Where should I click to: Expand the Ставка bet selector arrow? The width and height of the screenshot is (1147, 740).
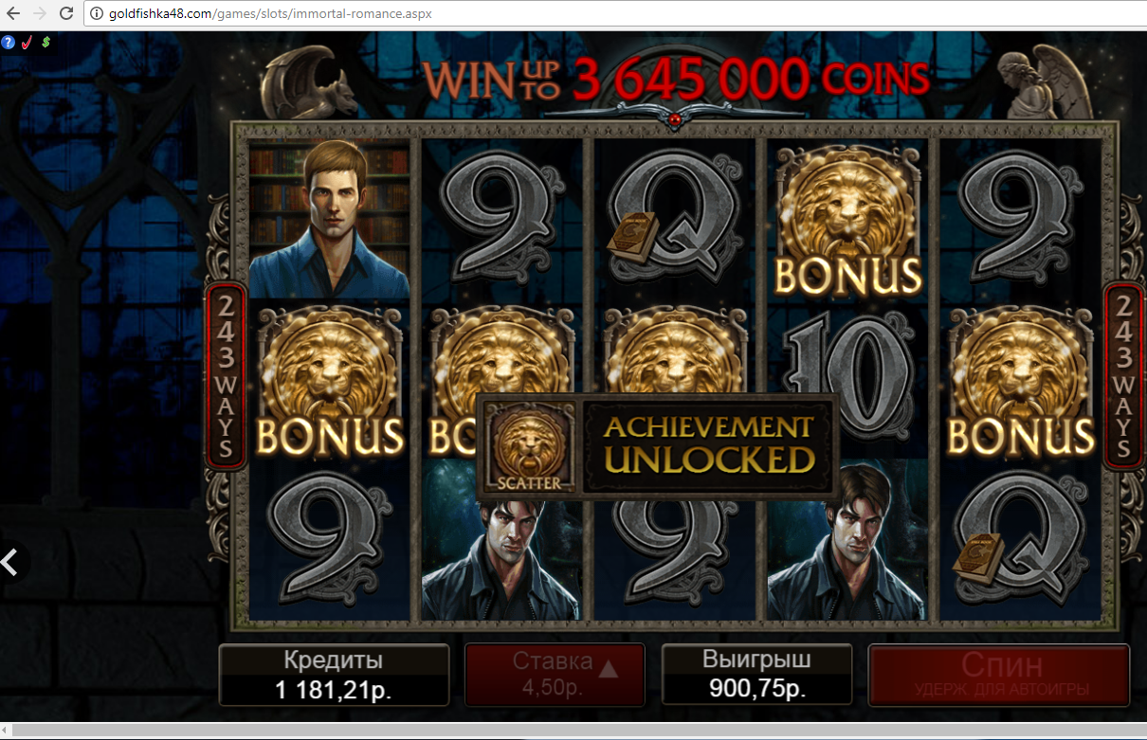coord(609,669)
